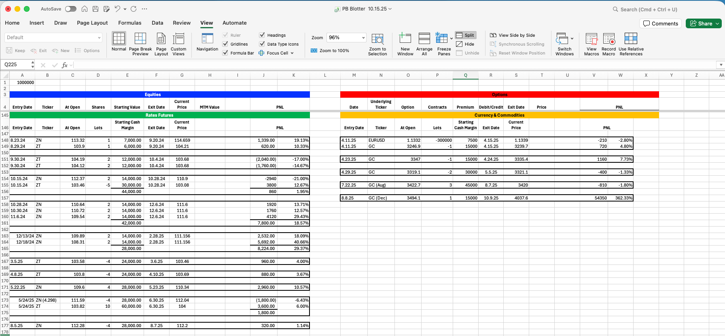Click the Save As icon in title bar
The height and width of the screenshot is (336, 725).
106,9
